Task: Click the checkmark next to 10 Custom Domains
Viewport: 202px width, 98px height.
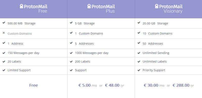Action: pos(139,33)
